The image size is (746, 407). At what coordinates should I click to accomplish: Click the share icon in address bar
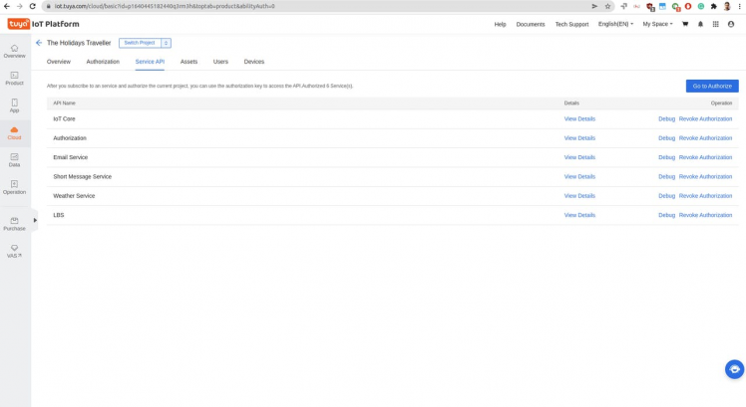coord(594,6)
